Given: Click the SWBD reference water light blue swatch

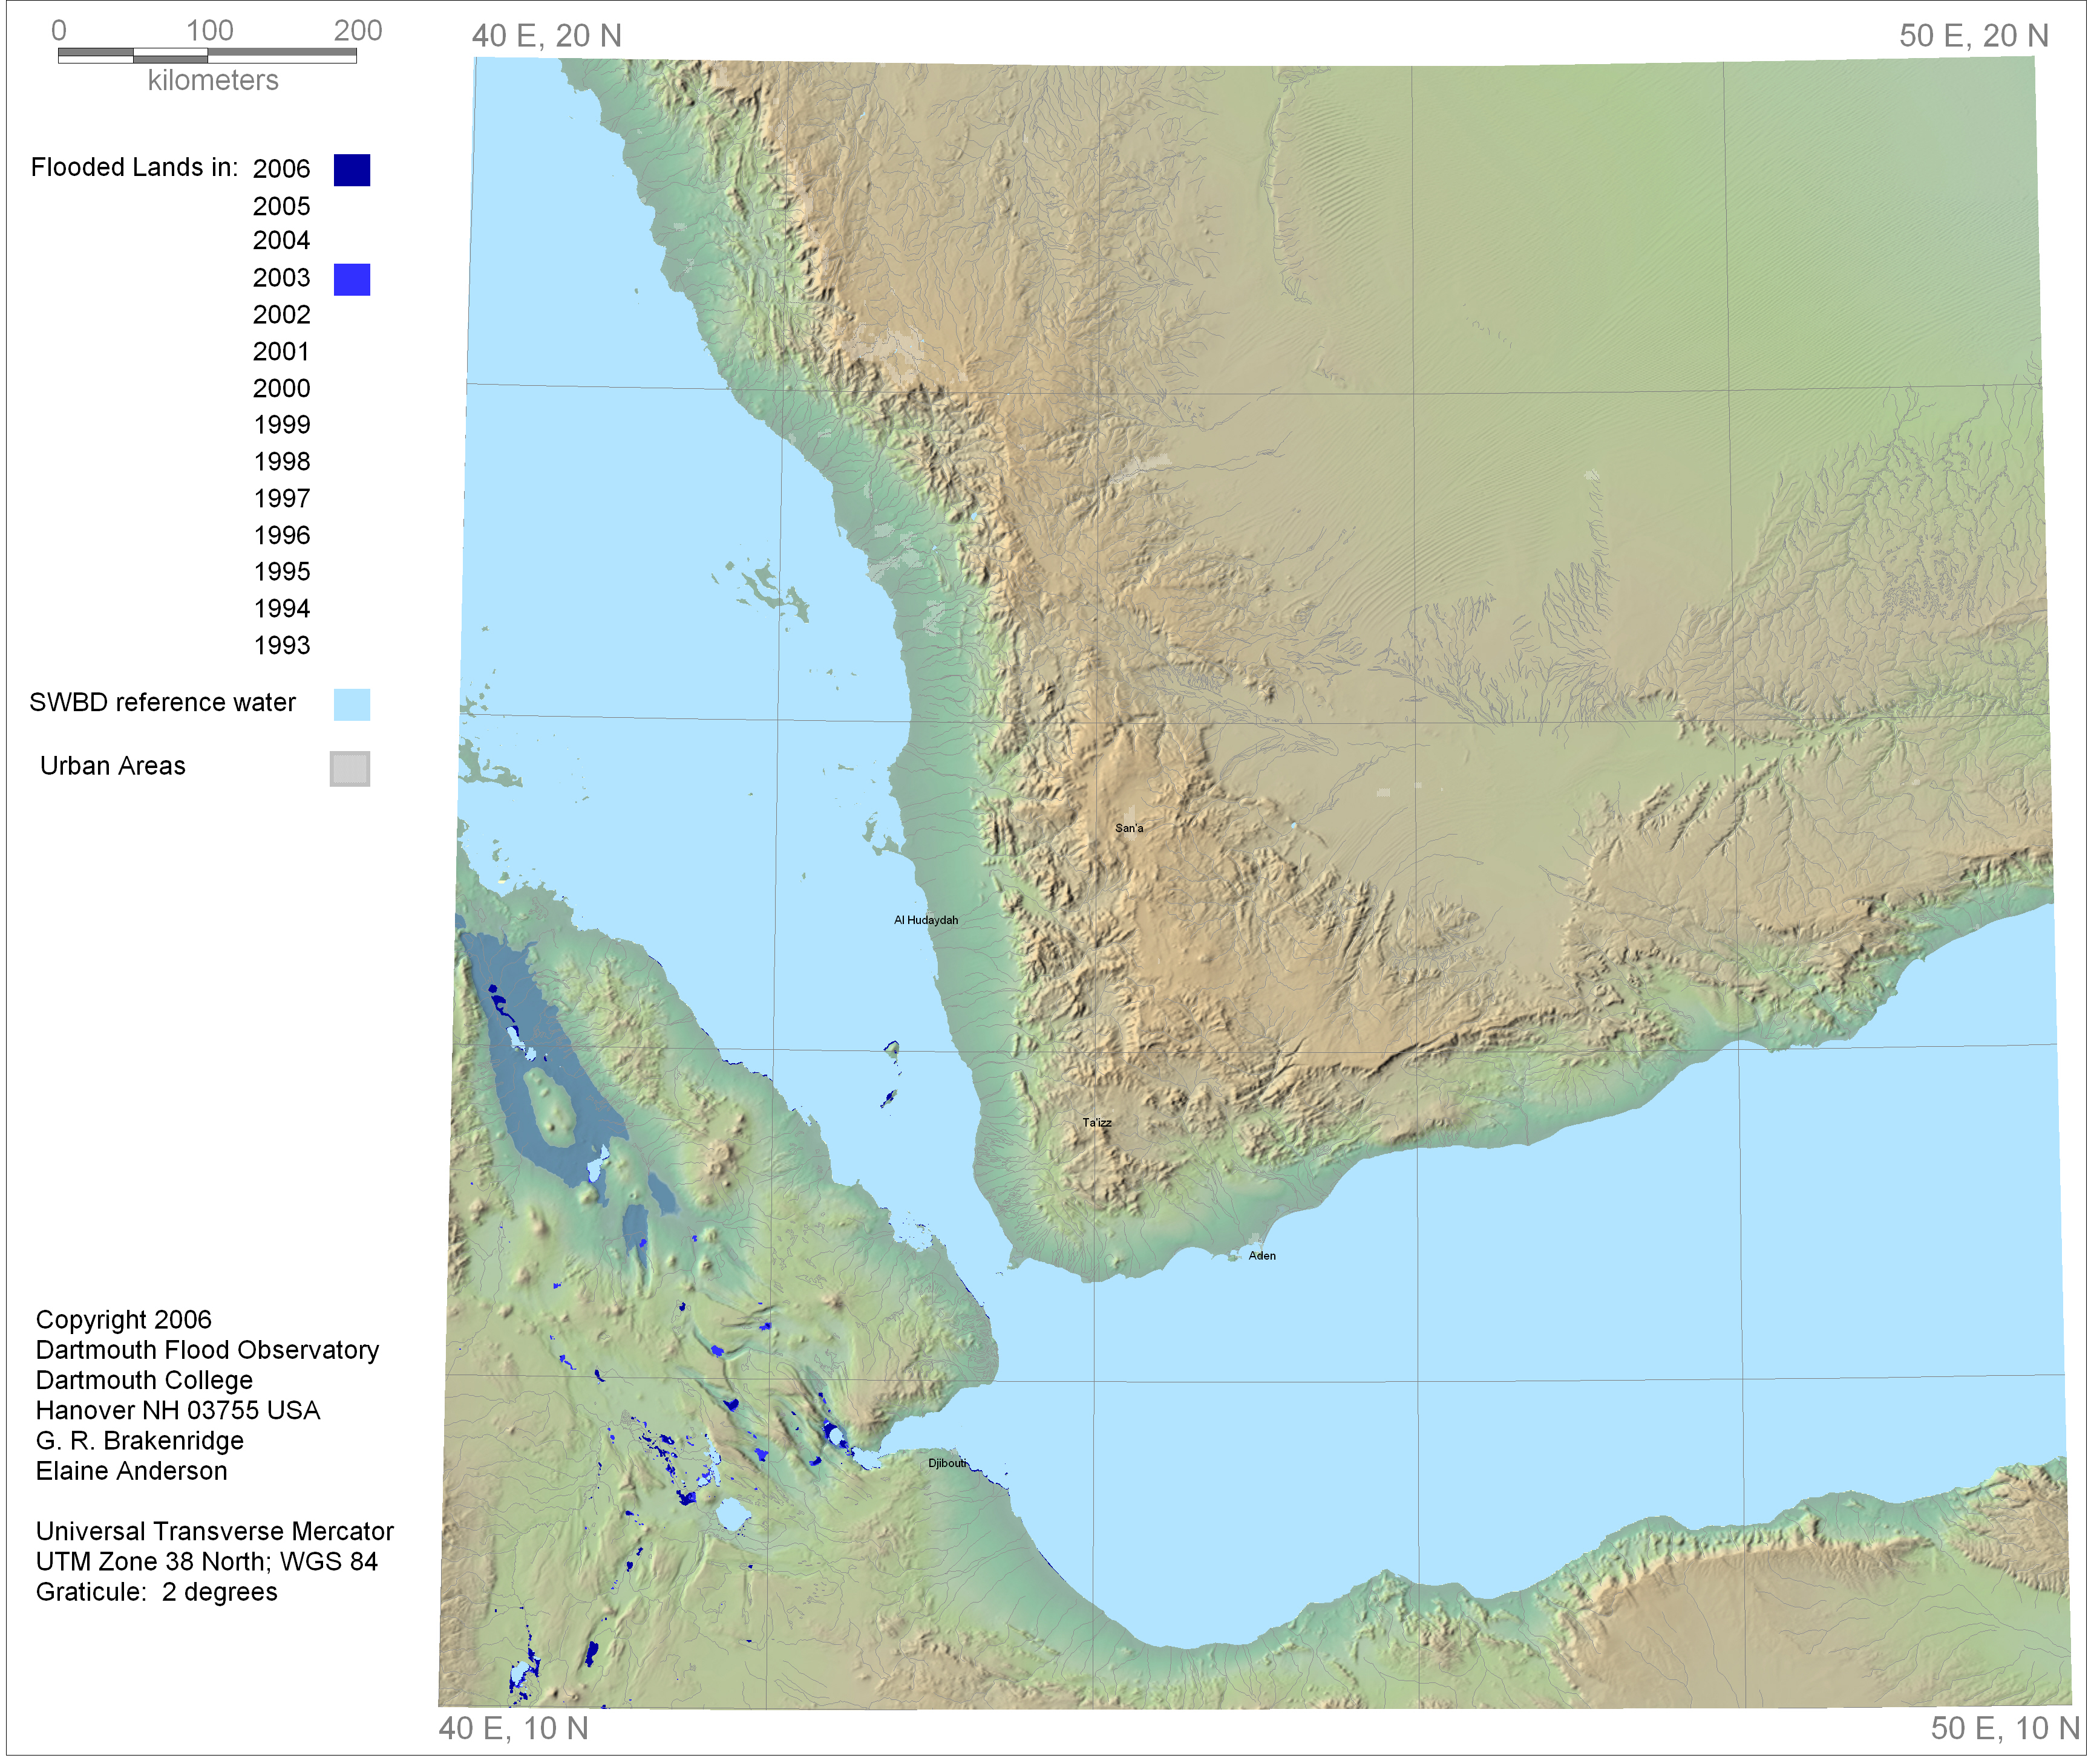Looking at the screenshot, I should (x=351, y=704).
